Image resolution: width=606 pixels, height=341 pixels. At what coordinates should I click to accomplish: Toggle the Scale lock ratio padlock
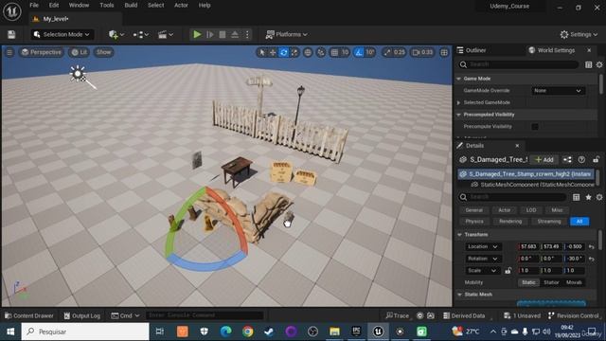click(x=508, y=271)
